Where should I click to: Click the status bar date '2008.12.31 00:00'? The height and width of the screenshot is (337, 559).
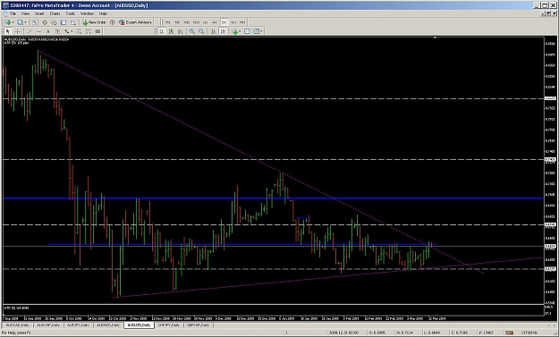[344, 333]
